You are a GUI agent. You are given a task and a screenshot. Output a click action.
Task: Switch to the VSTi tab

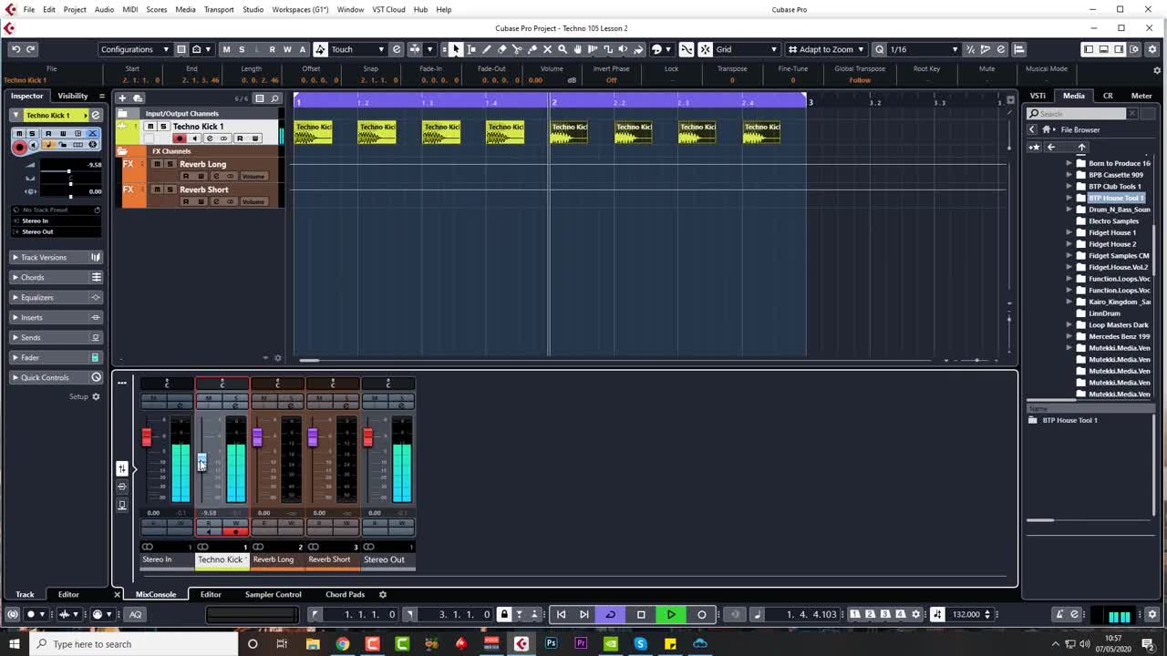point(1038,96)
